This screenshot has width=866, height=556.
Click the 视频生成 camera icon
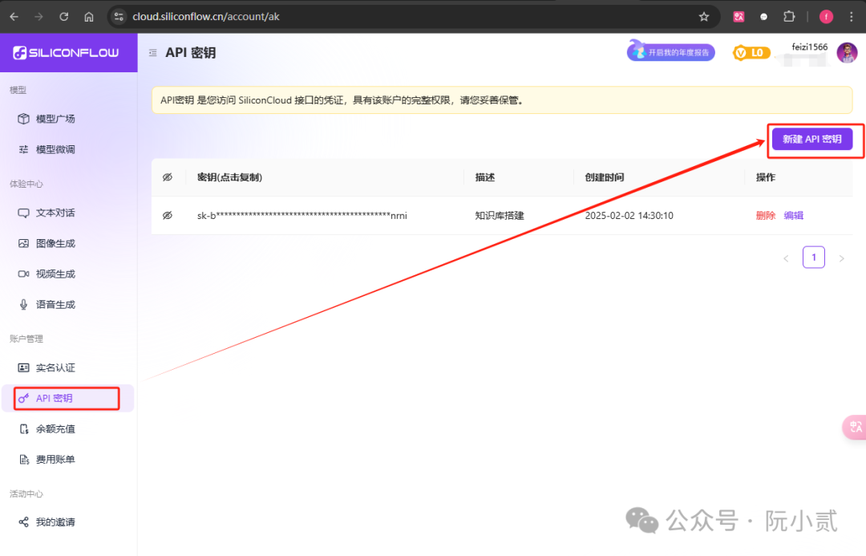click(23, 274)
